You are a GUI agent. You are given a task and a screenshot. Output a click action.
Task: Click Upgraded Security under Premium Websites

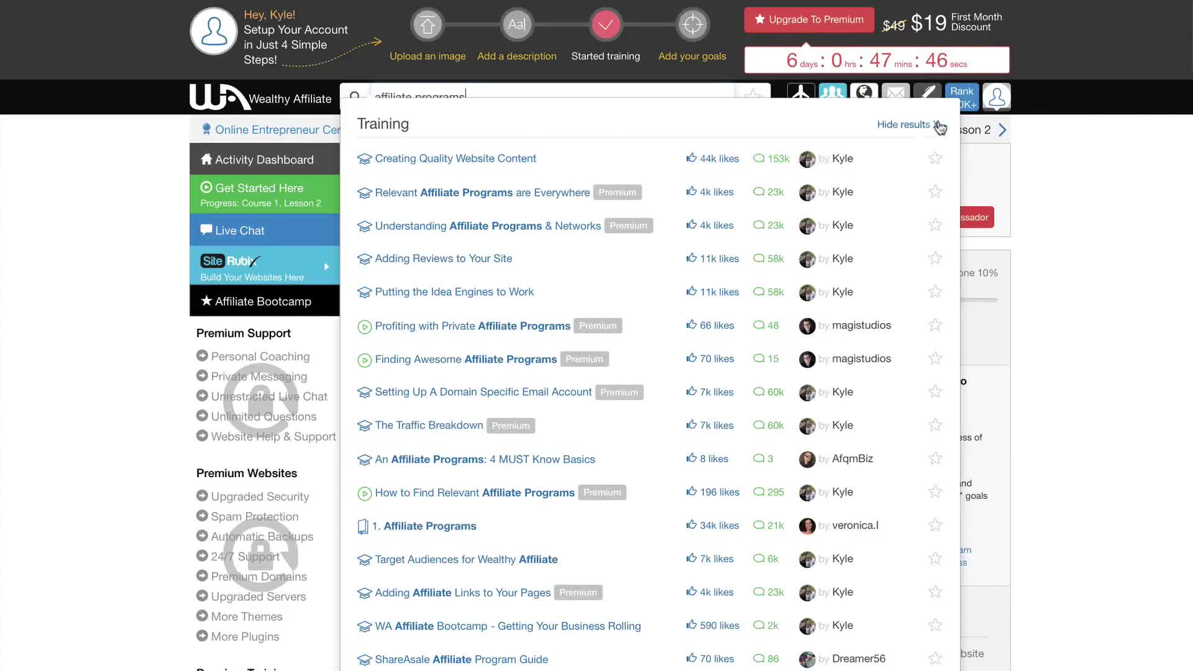pyautogui.click(x=260, y=496)
